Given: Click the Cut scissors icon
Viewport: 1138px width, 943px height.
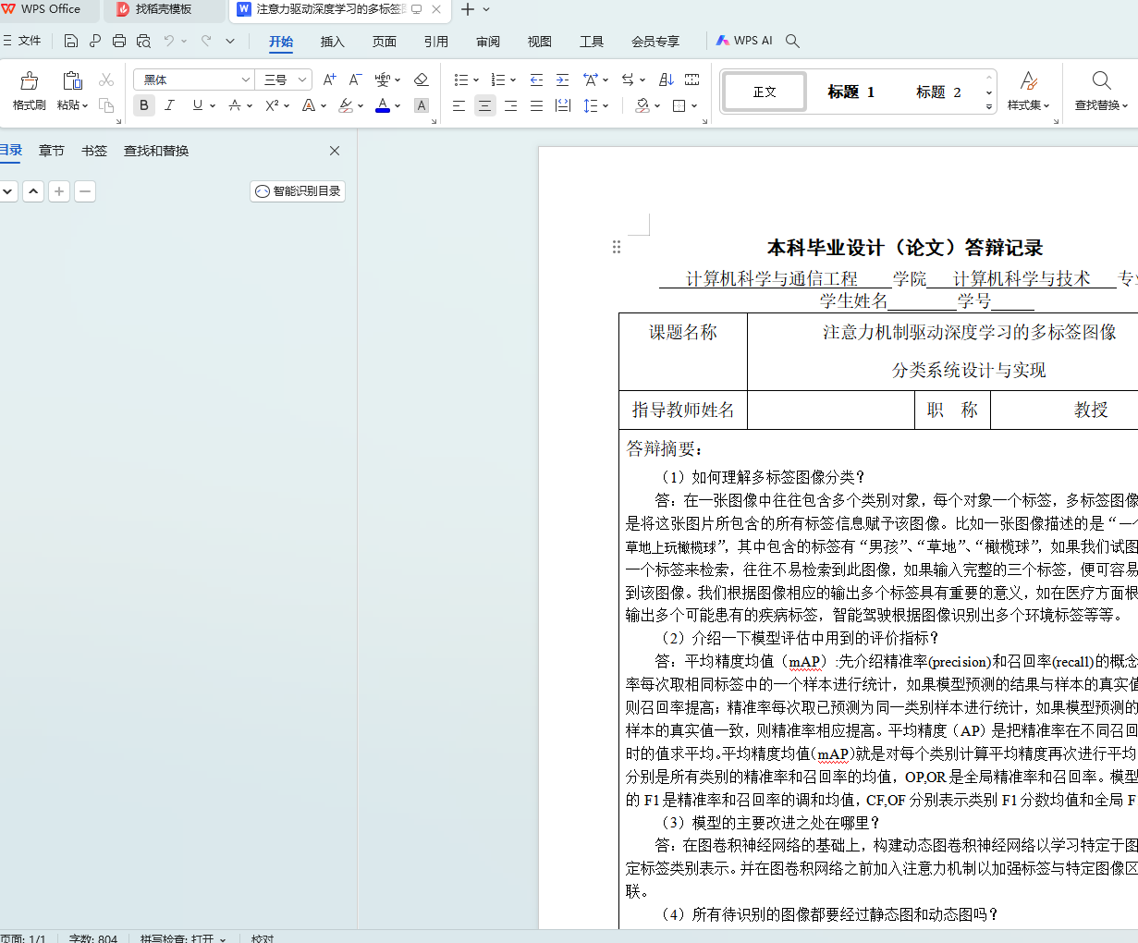Looking at the screenshot, I should tap(106, 80).
